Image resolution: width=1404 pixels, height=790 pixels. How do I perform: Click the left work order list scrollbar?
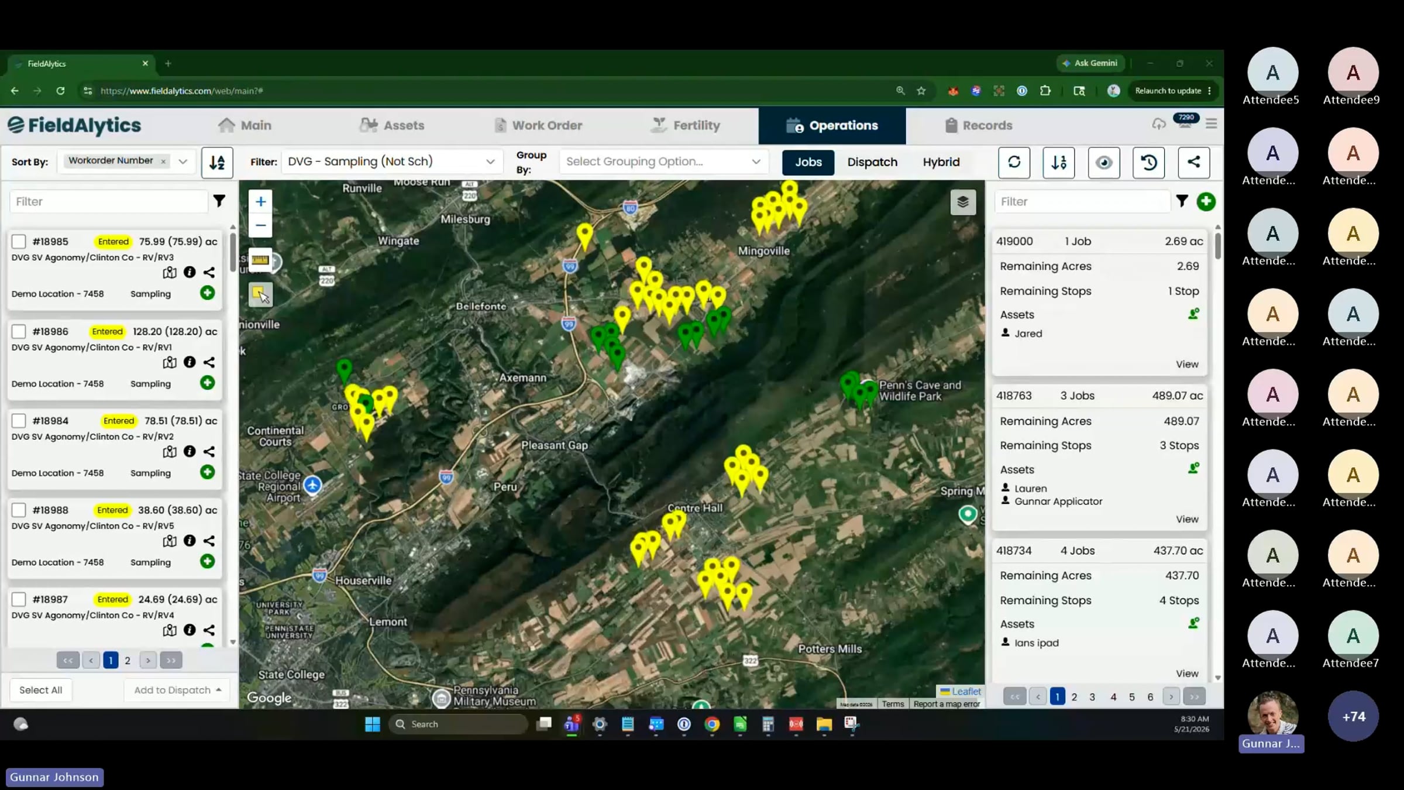coord(232,252)
